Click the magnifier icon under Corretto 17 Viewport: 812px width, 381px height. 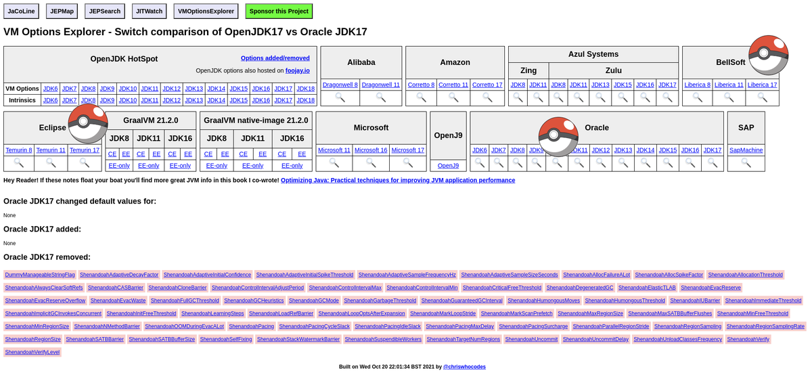click(x=487, y=98)
